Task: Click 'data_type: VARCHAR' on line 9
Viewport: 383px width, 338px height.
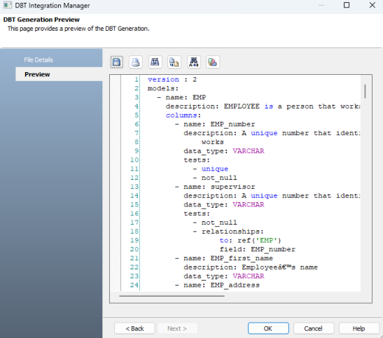Action: (x=224, y=151)
